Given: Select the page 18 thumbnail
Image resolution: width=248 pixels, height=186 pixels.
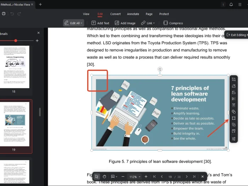Looking at the screenshot, I should (x=16, y=67).
